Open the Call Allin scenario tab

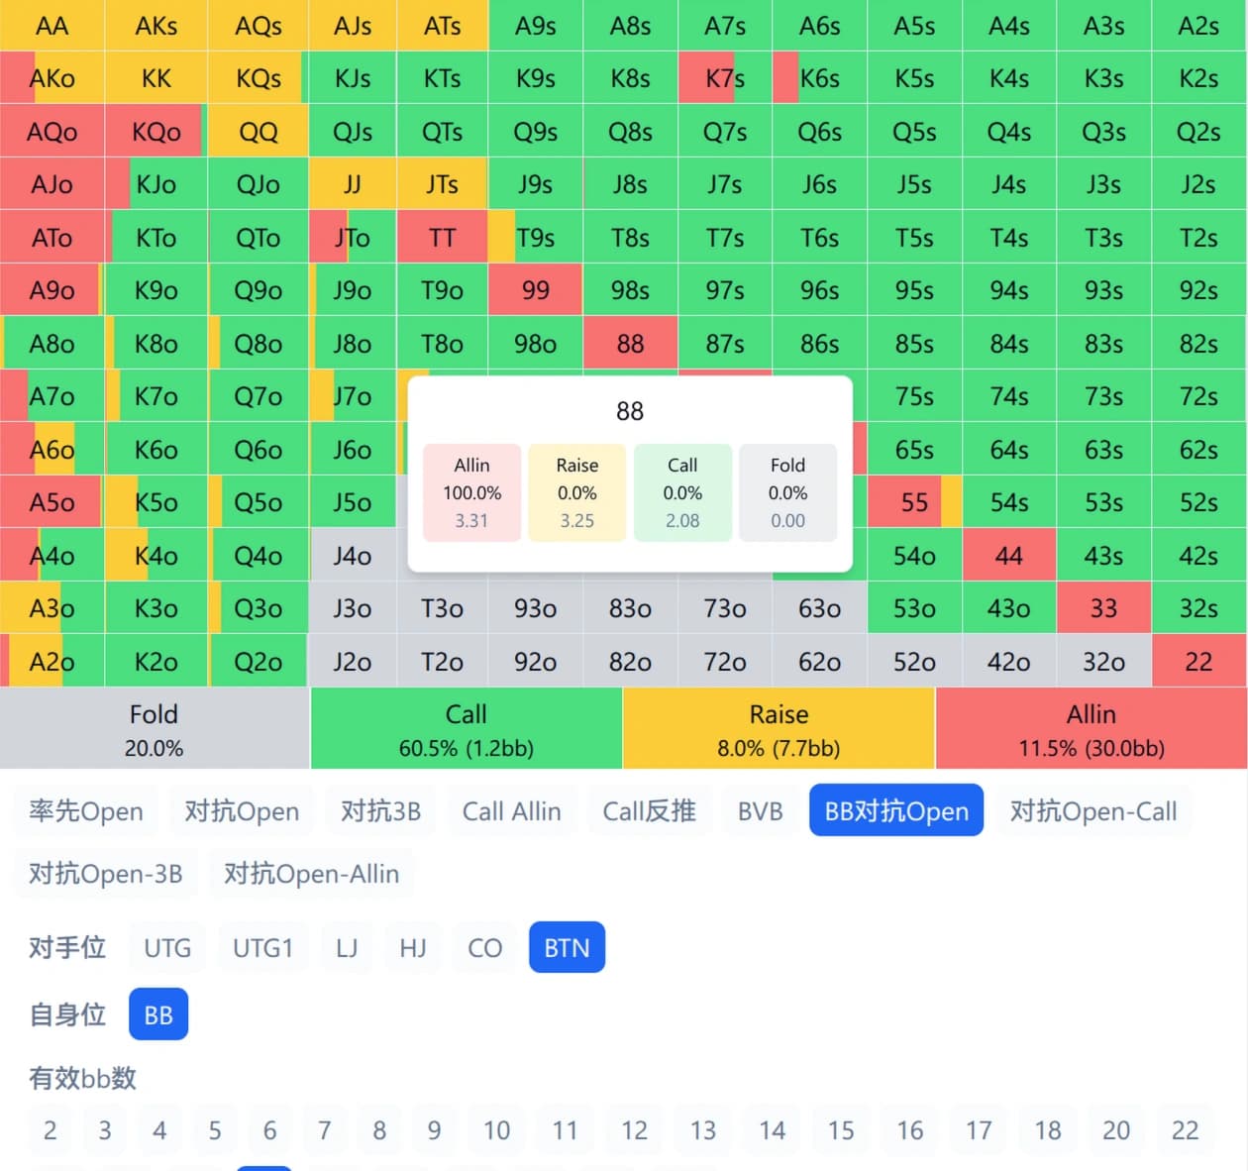click(x=511, y=810)
